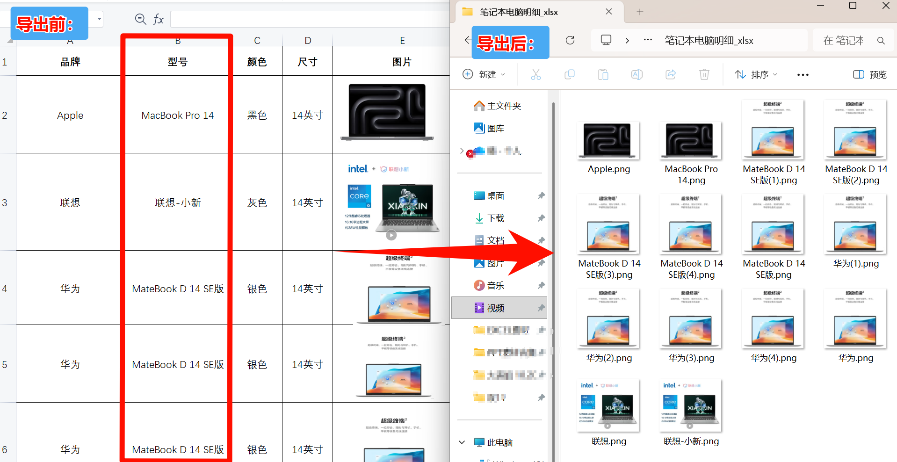Screen dimensions: 897x462
Task: Open 下载 in the navigation pane
Action: click(495, 218)
